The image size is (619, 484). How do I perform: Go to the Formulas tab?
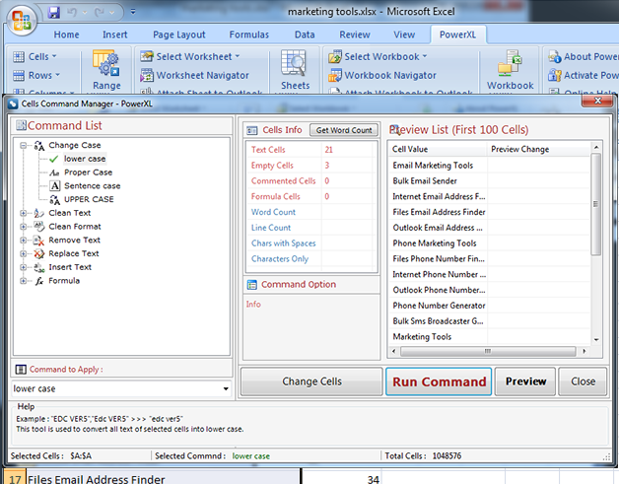(x=248, y=35)
